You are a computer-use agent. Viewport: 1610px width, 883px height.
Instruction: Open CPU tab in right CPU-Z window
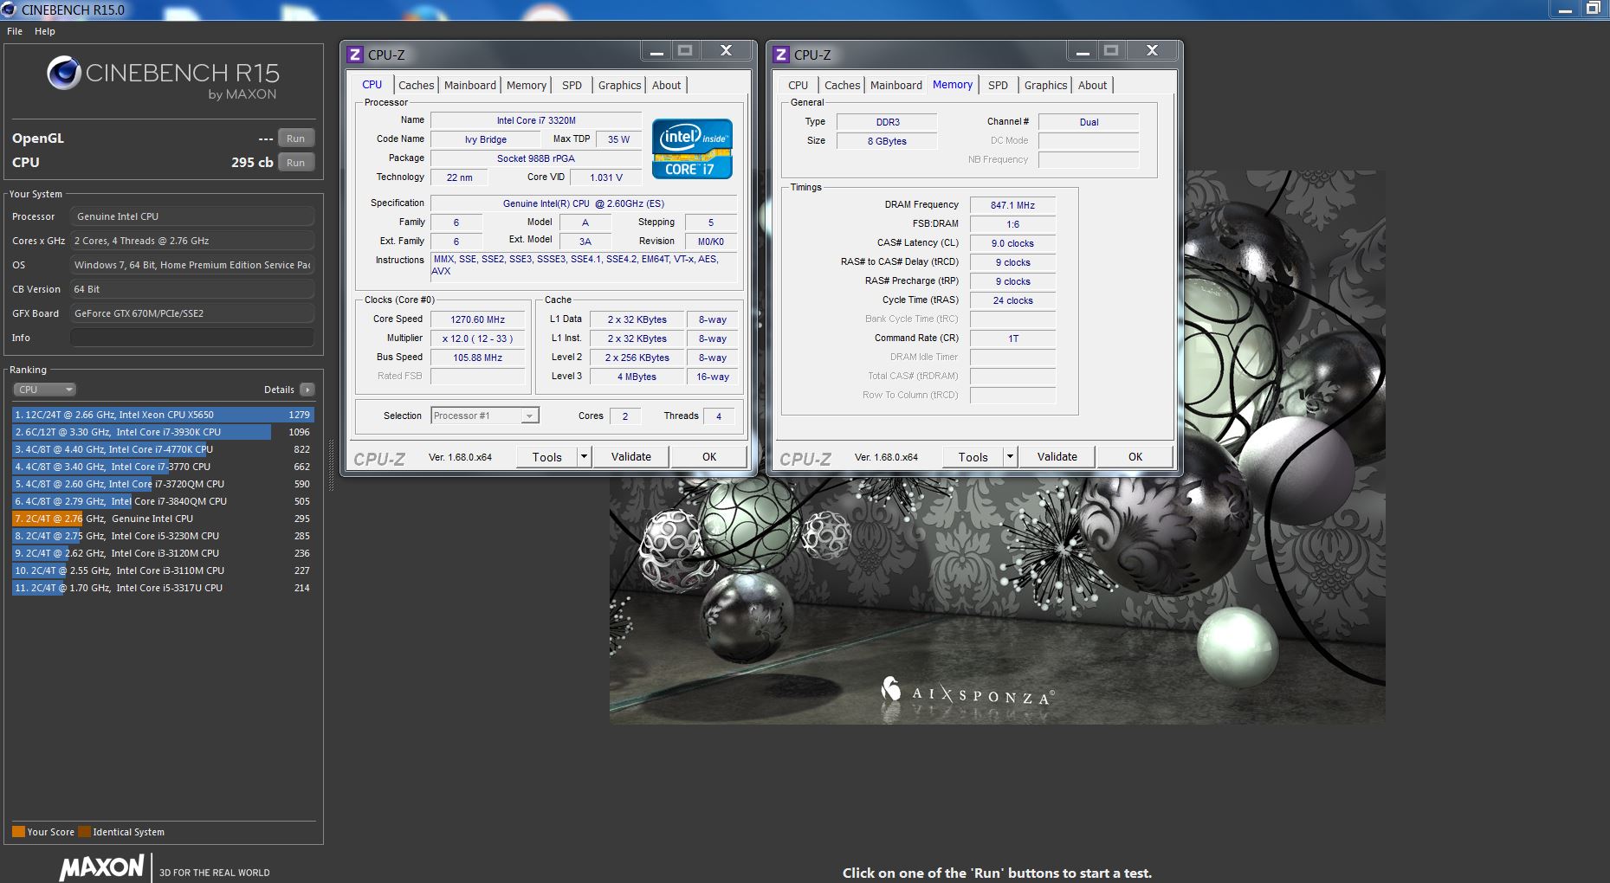(798, 86)
